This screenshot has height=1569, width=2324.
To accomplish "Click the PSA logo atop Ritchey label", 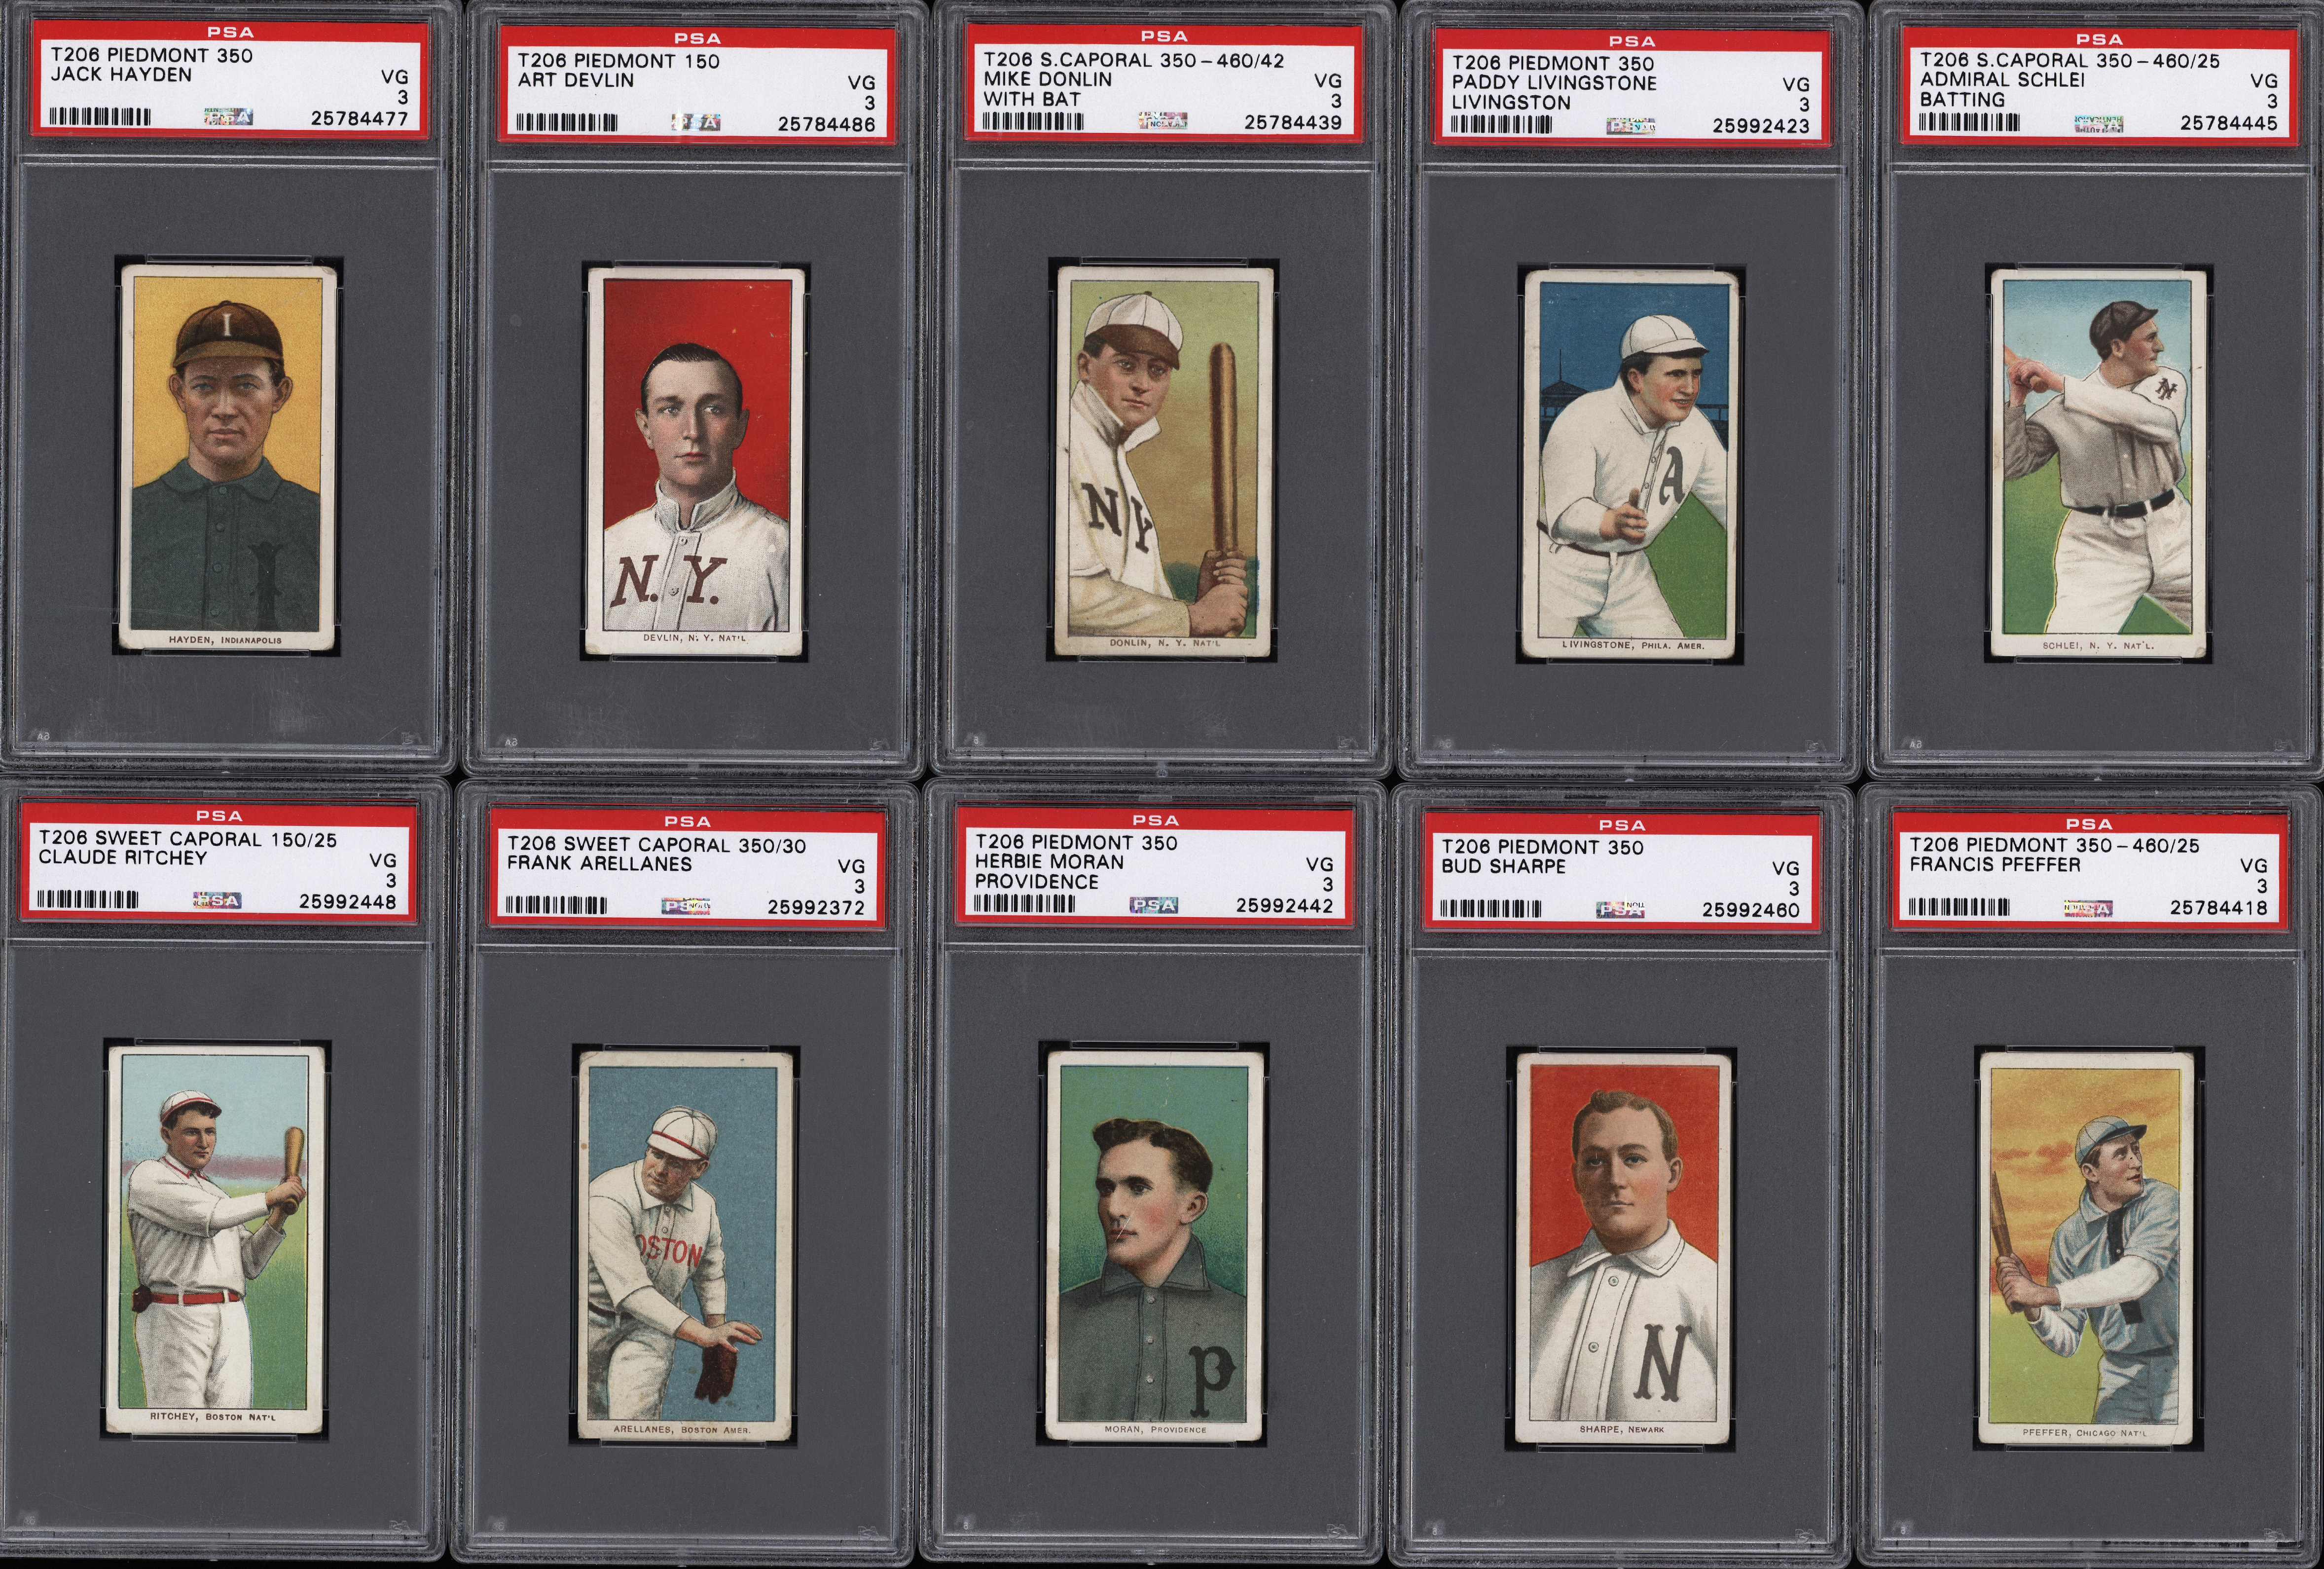I will [219, 816].
